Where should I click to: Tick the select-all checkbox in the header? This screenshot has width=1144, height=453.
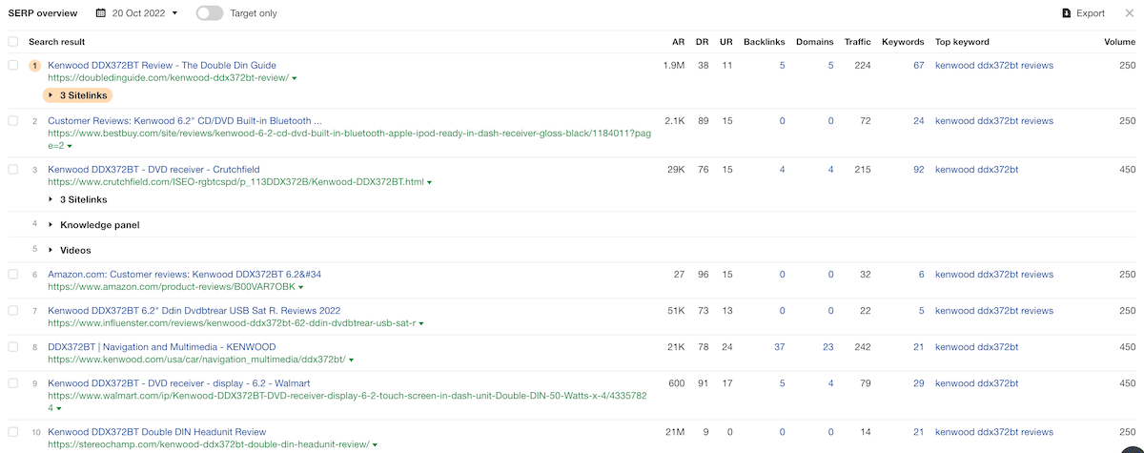(13, 42)
